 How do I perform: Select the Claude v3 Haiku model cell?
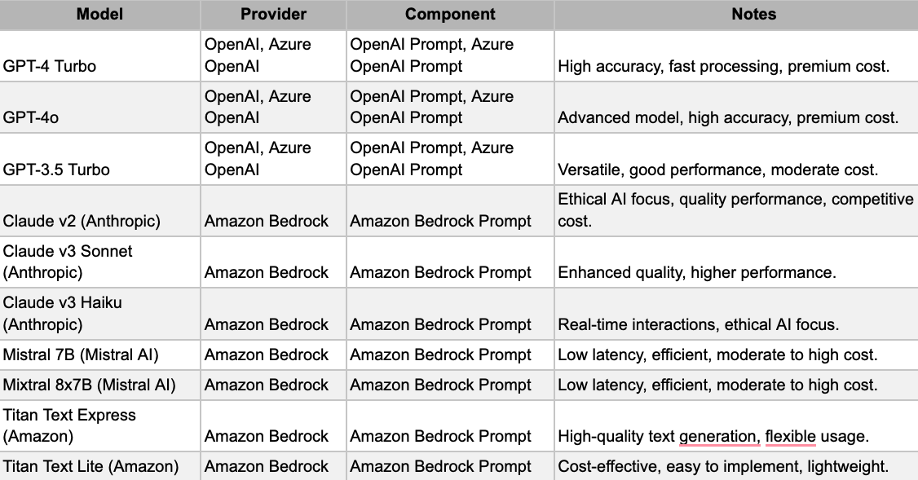63,313
